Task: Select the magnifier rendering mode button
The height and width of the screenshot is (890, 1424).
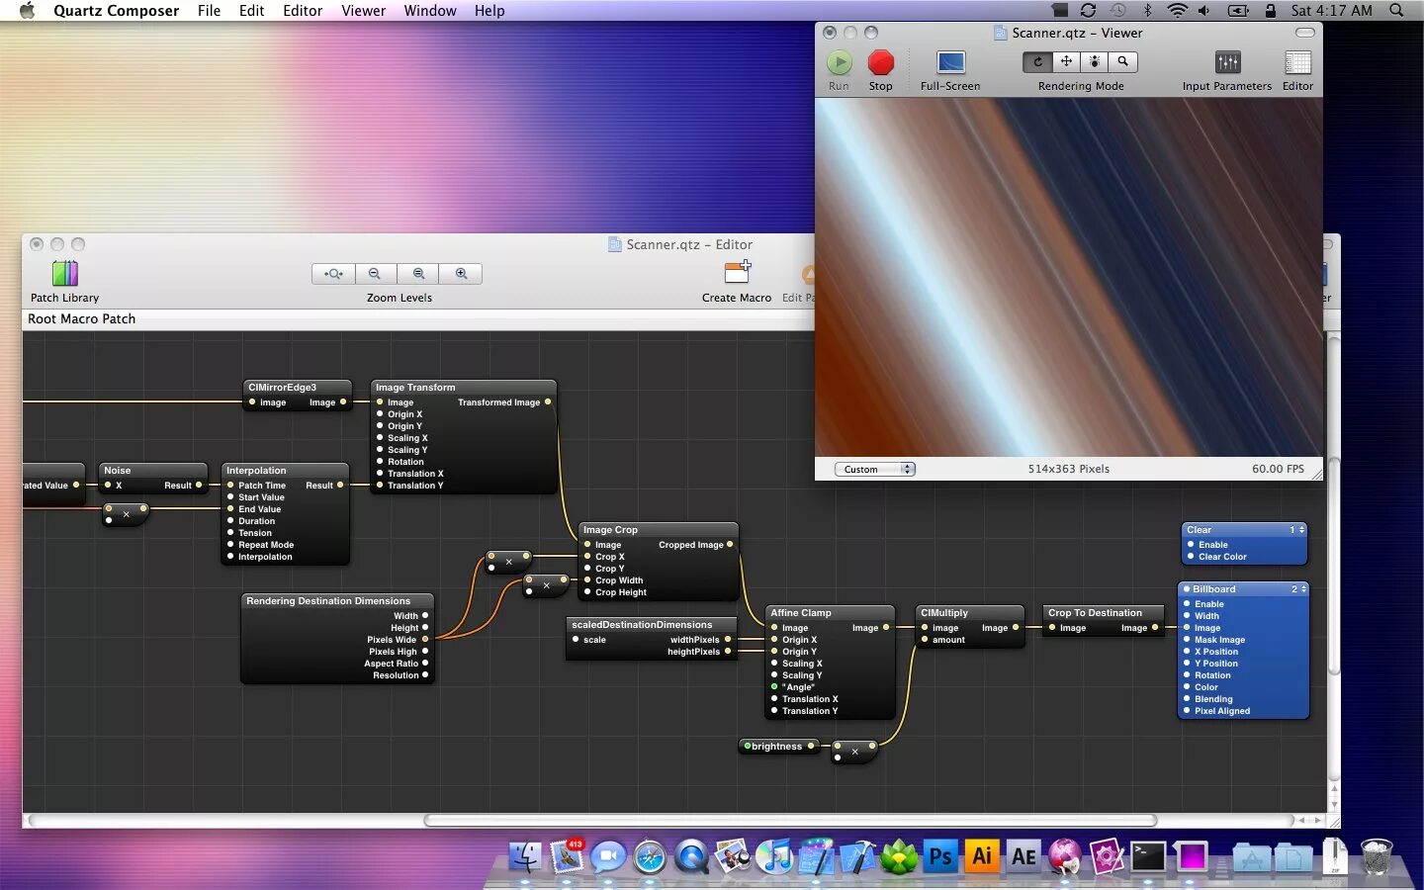Action: pos(1122,61)
